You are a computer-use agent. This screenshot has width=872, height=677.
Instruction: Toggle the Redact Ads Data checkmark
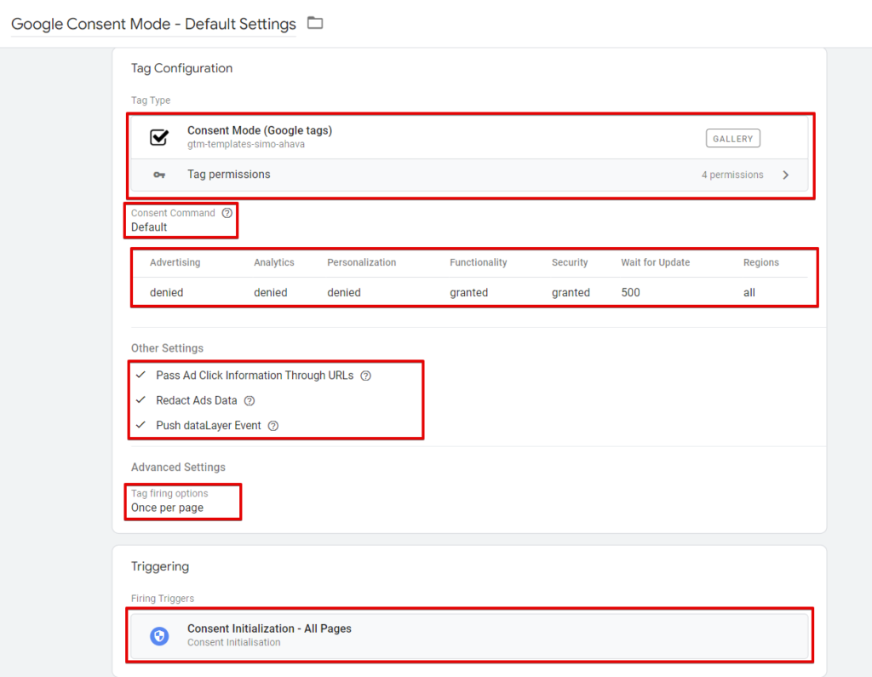141,400
